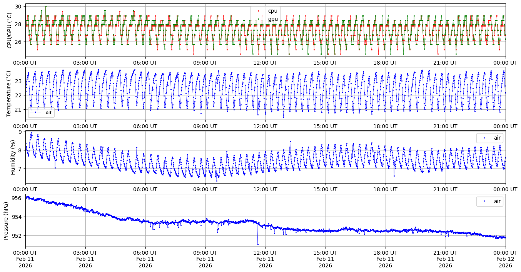Click the "CPU/GPU (°C)" y-axis label
The image size is (521, 272).
(10, 30)
